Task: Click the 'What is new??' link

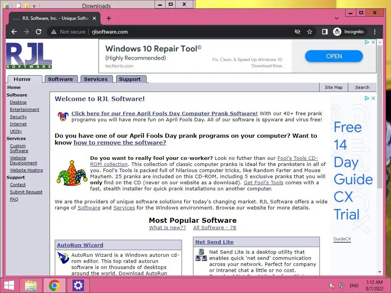Action: click(167, 227)
